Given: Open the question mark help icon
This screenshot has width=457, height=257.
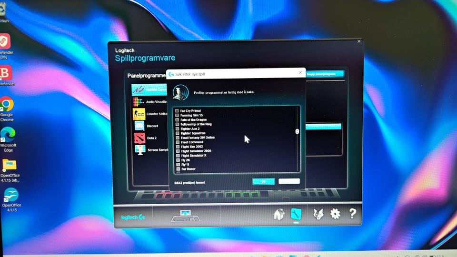Looking at the screenshot, I should click(x=352, y=214).
